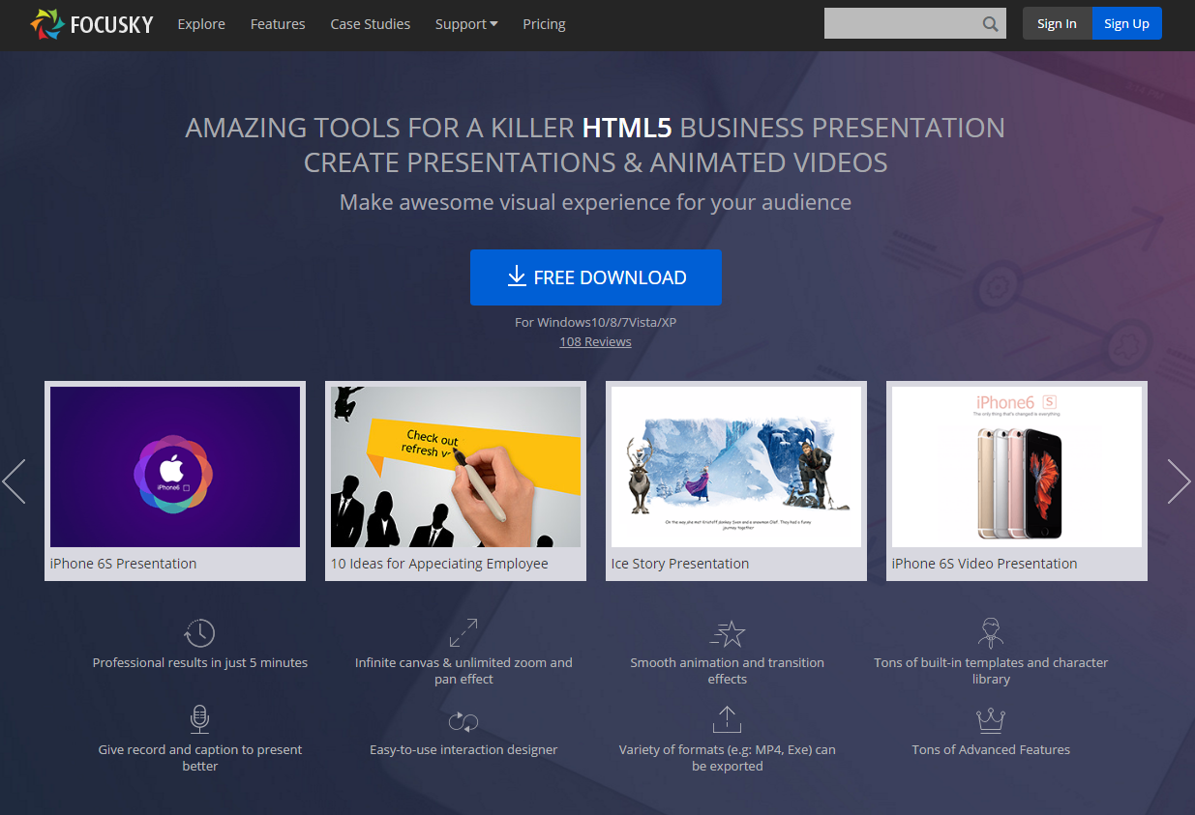
Task: Click 'For Windows10/8/7Vista/XP' text
Action: tap(595, 322)
